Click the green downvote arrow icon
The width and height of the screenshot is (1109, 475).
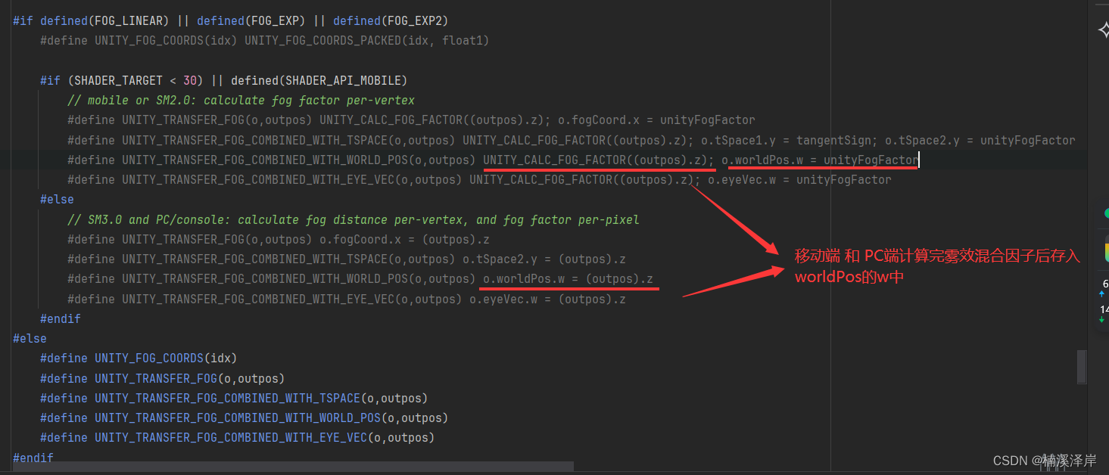pos(1099,321)
